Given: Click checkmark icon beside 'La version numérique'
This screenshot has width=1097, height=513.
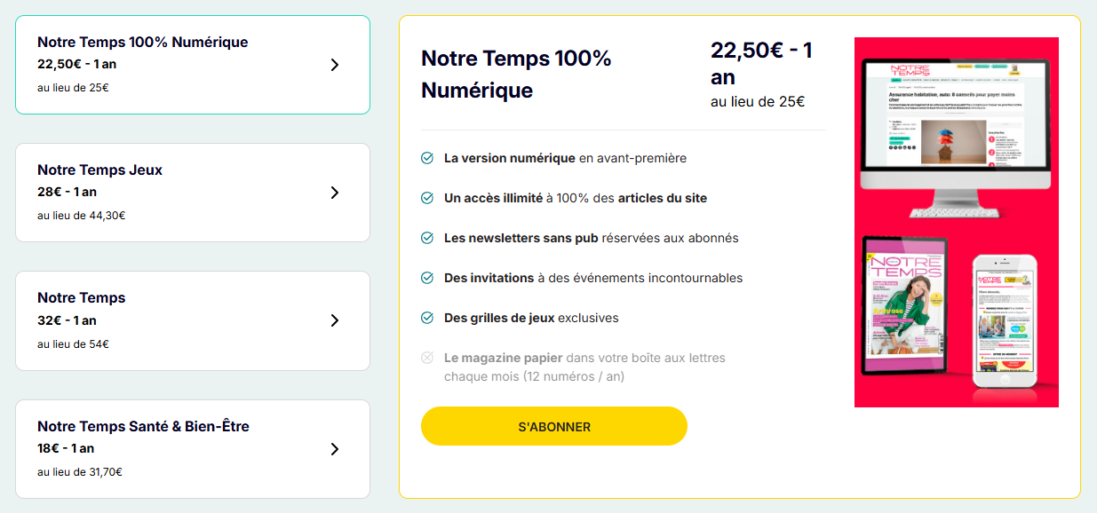Looking at the screenshot, I should (x=427, y=158).
